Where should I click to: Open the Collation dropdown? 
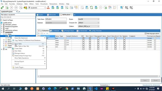click(x=98, y=26)
